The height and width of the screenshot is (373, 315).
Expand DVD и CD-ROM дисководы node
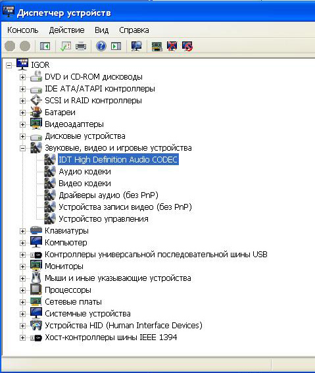(x=22, y=77)
